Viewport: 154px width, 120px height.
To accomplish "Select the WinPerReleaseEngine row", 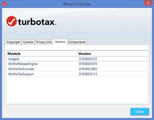I will (x=77, y=64).
